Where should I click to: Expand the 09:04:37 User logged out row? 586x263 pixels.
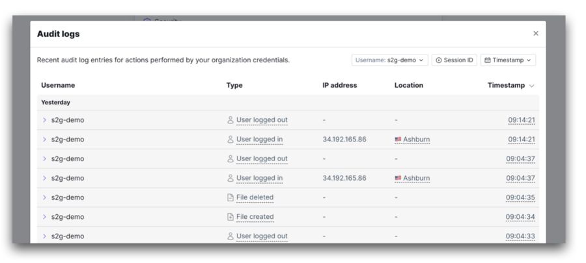tap(44, 158)
